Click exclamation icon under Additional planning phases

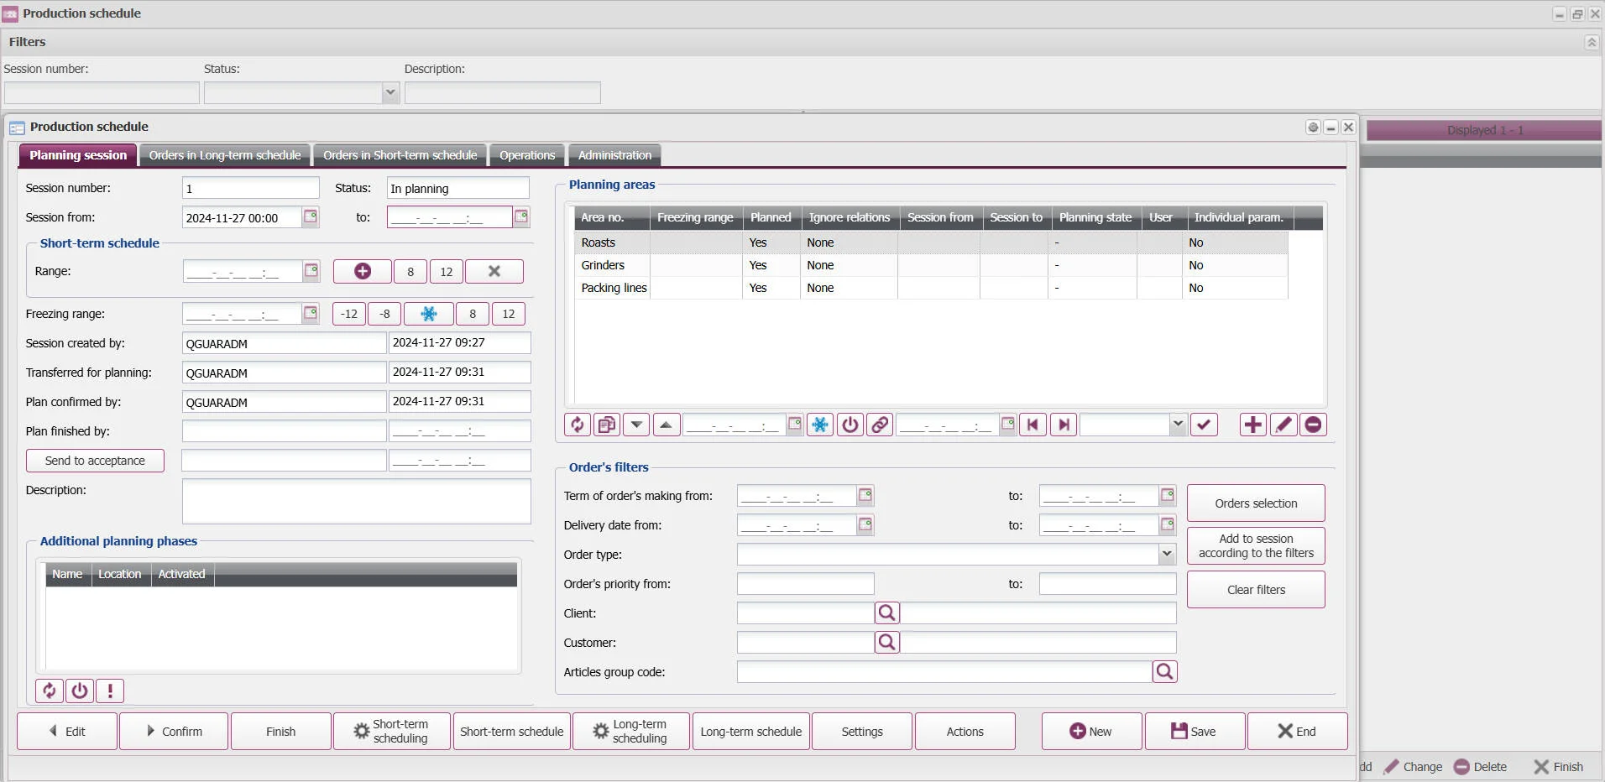coord(110,691)
